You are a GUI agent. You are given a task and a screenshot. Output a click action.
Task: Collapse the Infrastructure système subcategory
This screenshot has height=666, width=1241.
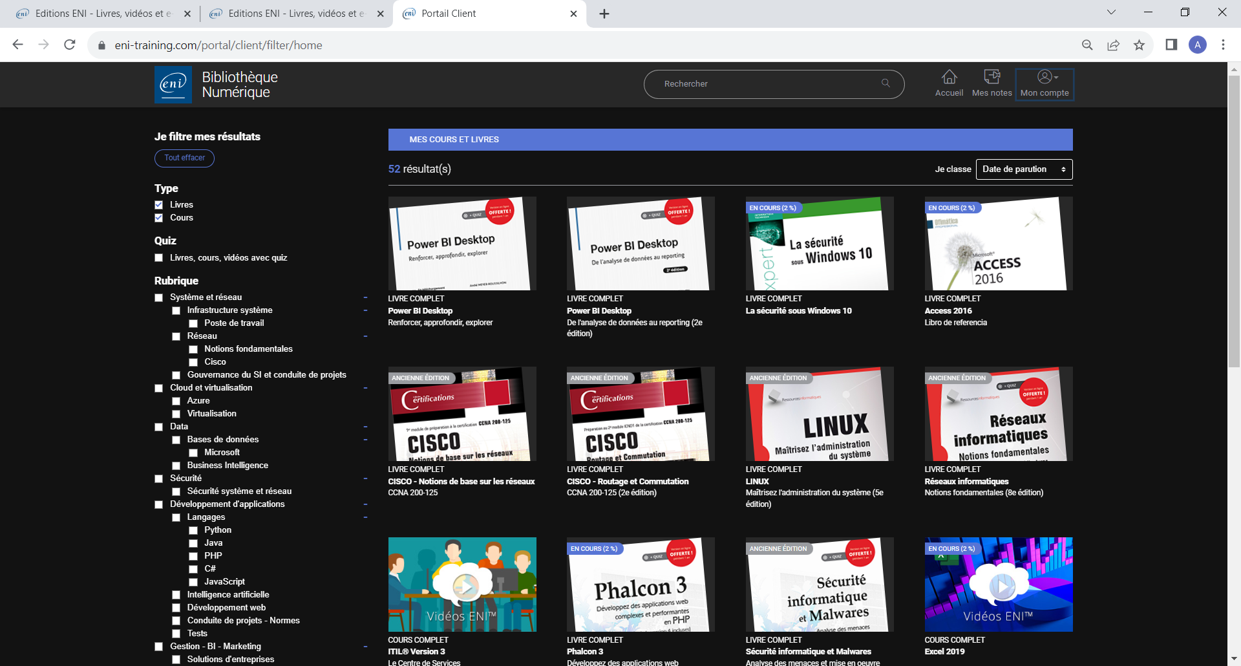click(365, 310)
